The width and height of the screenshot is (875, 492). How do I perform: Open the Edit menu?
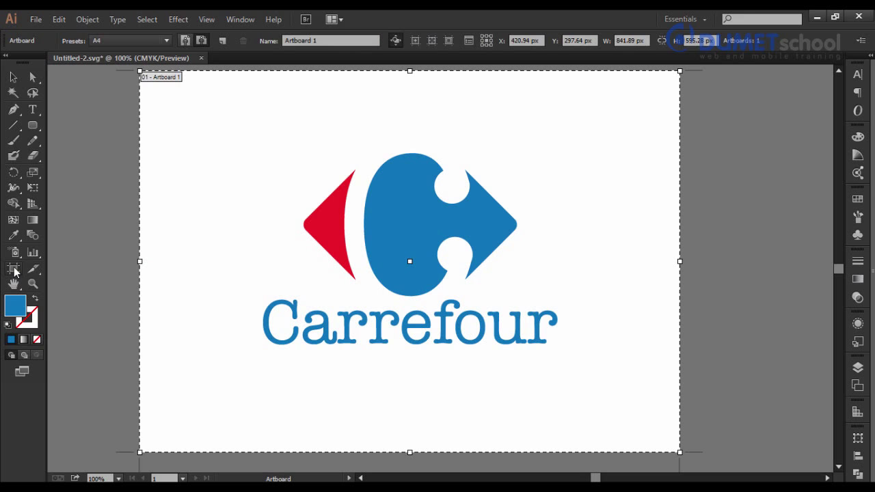coord(59,19)
